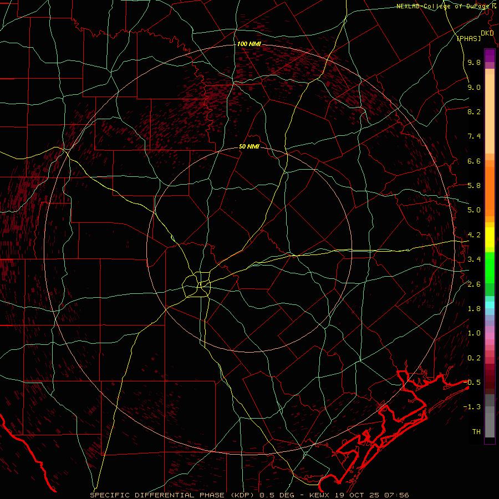Screen dimensions: 499x499
Task: Click the 1.8 value on the scale
Action: click(474, 309)
